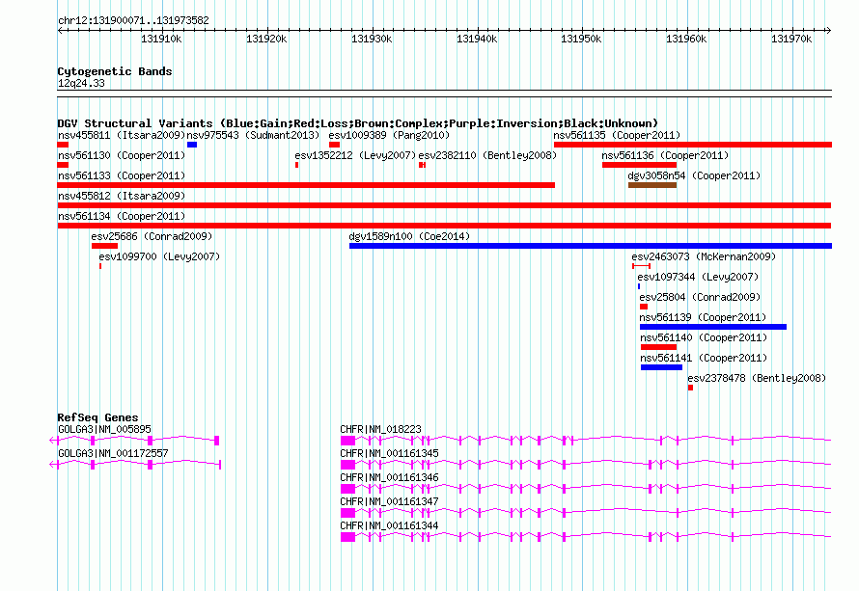
Task: Click the 131910k ruler tick label
Action: (x=161, y=39)
